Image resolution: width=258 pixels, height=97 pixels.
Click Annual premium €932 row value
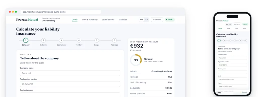[170, 93]
